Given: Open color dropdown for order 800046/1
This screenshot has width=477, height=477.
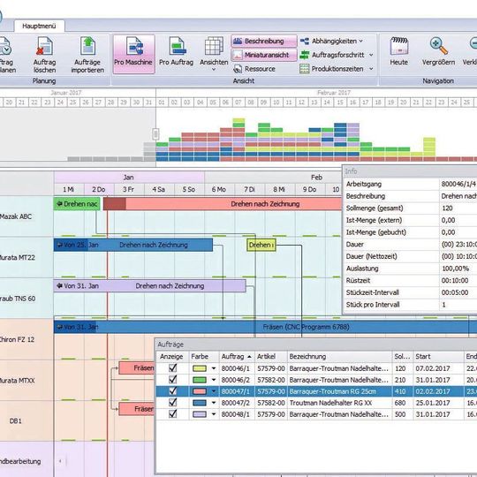Looking at the screenshot, I should 214,368.
